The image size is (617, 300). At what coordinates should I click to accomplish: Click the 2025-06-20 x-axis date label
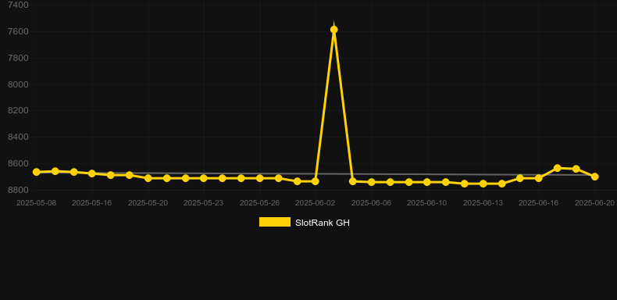[594, 203]
